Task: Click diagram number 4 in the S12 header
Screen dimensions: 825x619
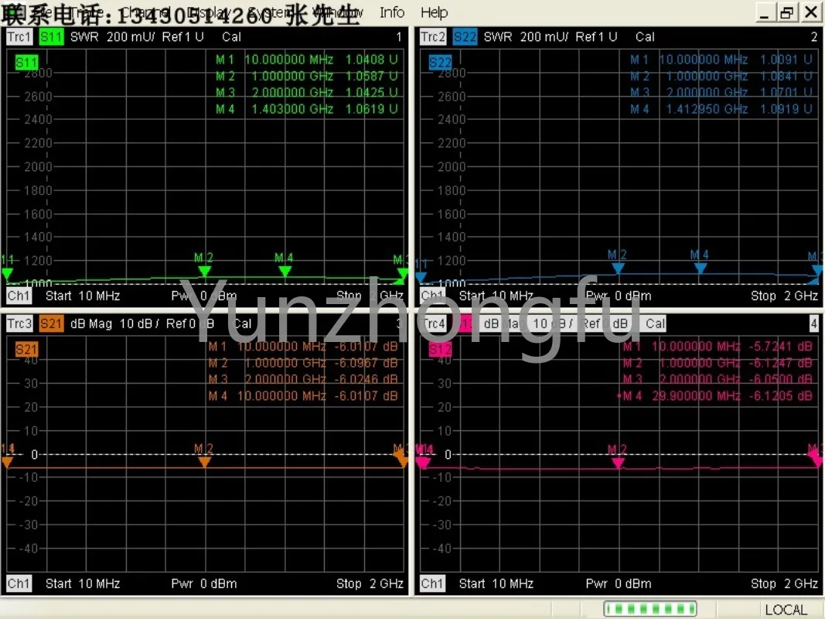Action: (x=813, y=323)
